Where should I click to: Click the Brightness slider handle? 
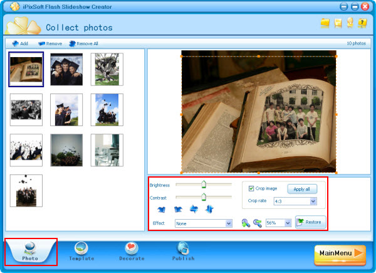click(x=204, y=184)
